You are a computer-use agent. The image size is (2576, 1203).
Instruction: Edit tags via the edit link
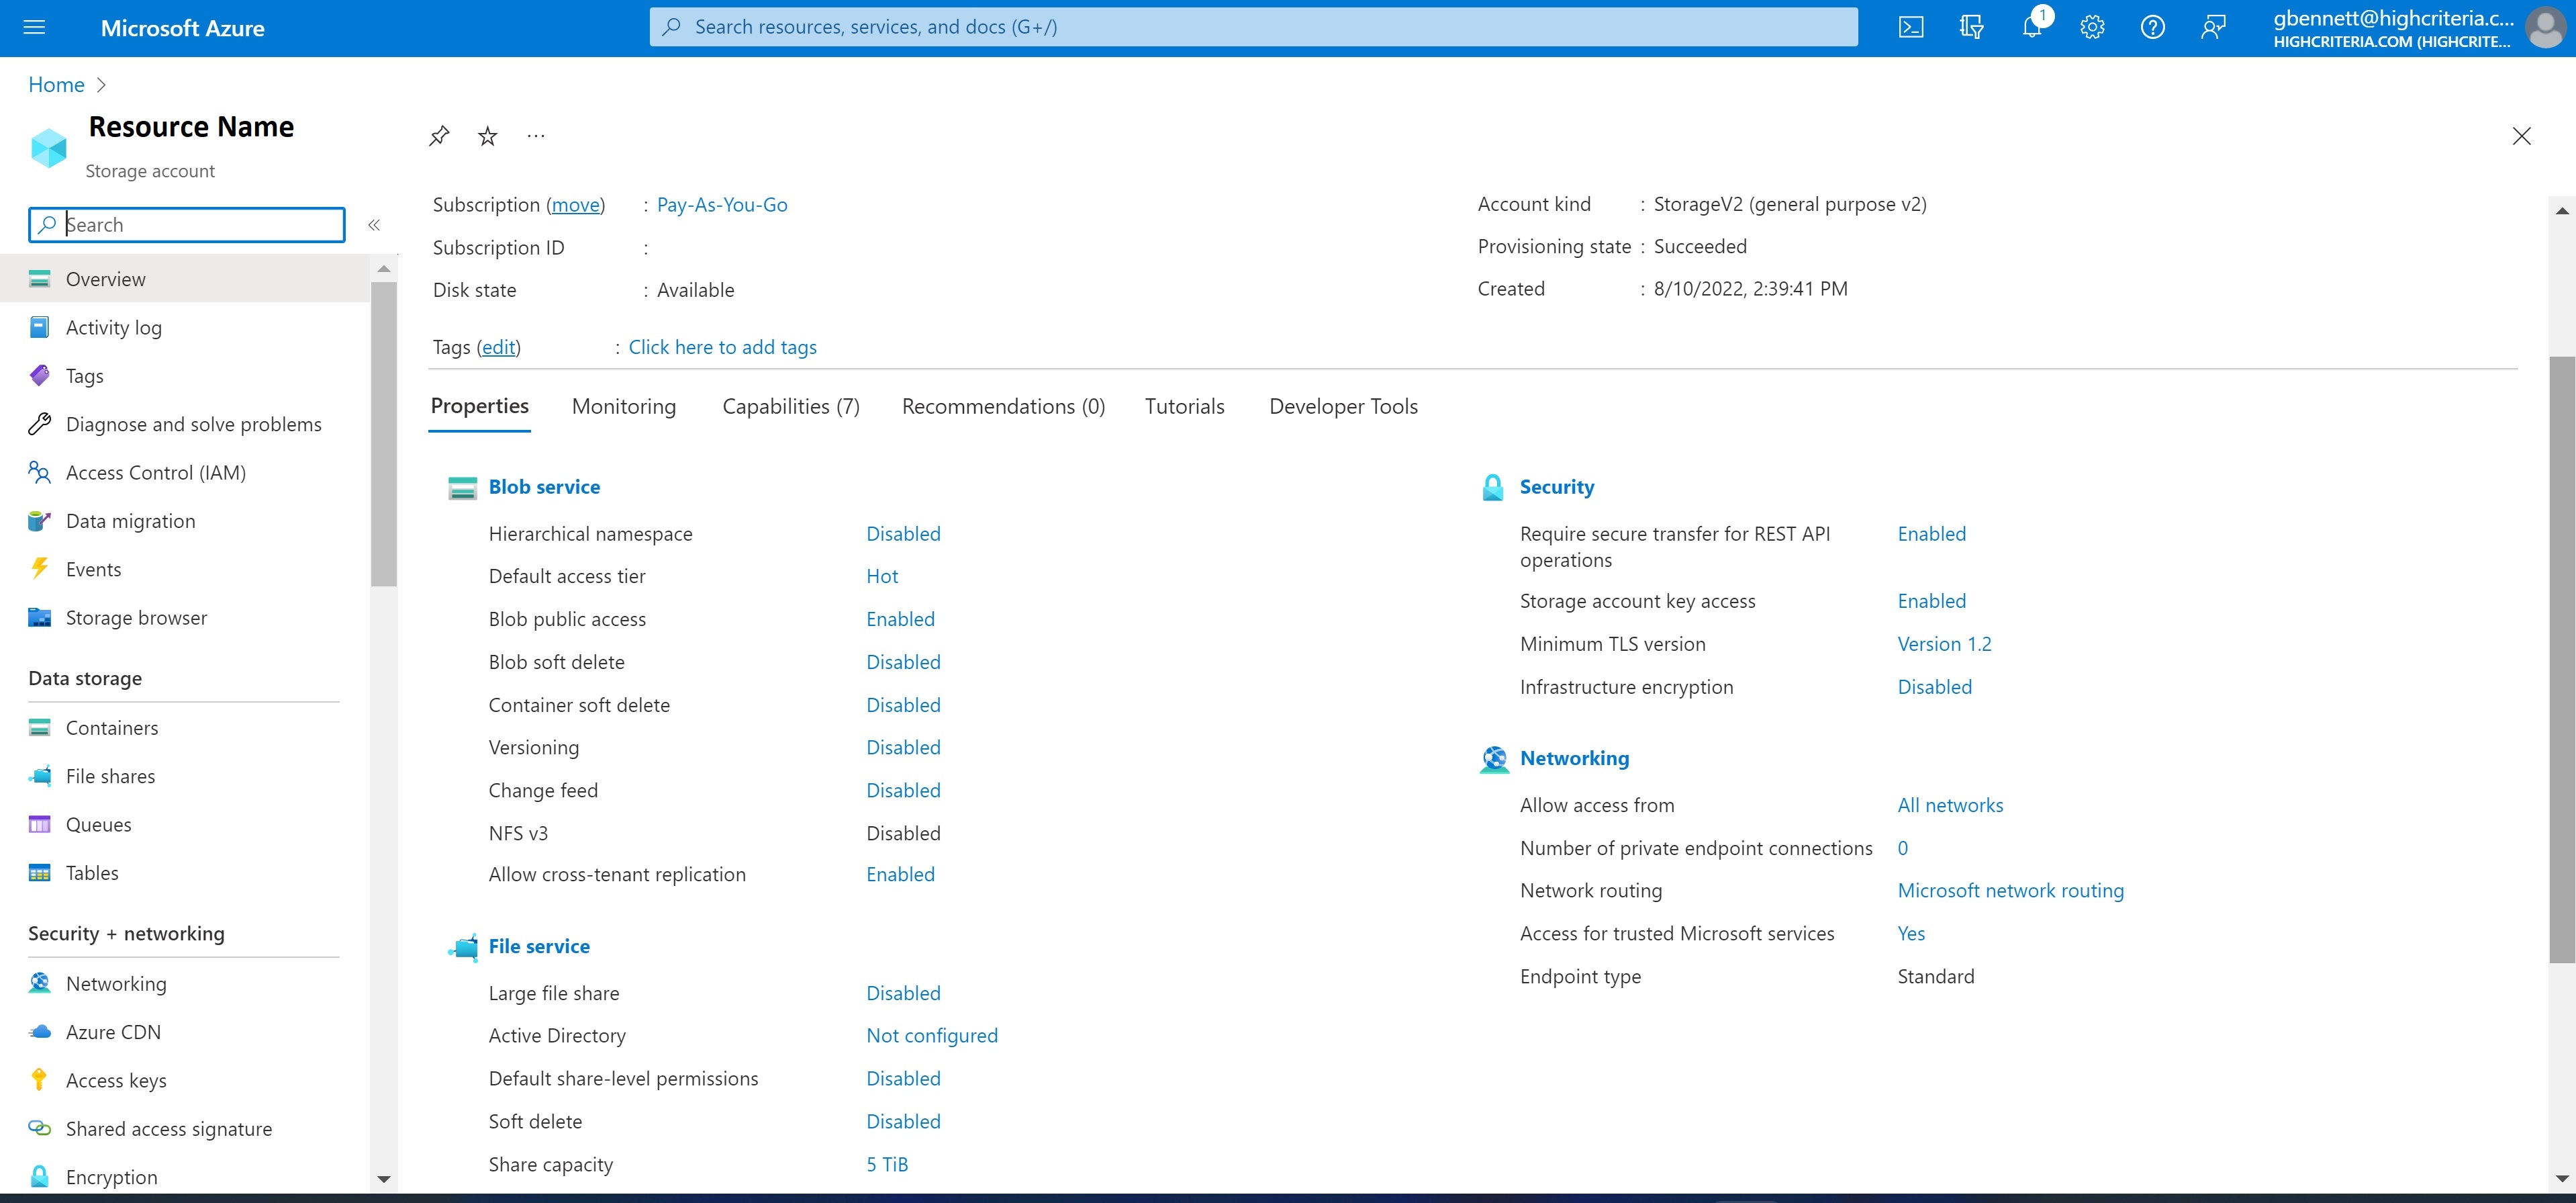point(499,347)
